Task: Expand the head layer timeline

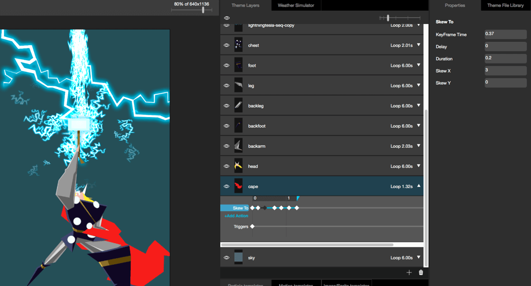Action: pyautogui.click(x=419, y=166)
